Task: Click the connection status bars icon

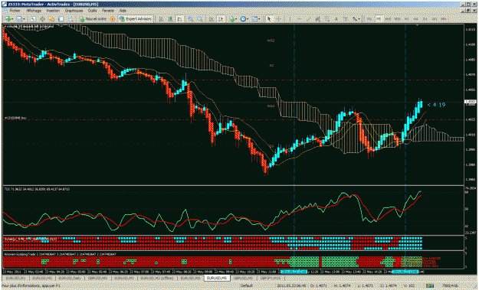Action: (x=430, y=285)
